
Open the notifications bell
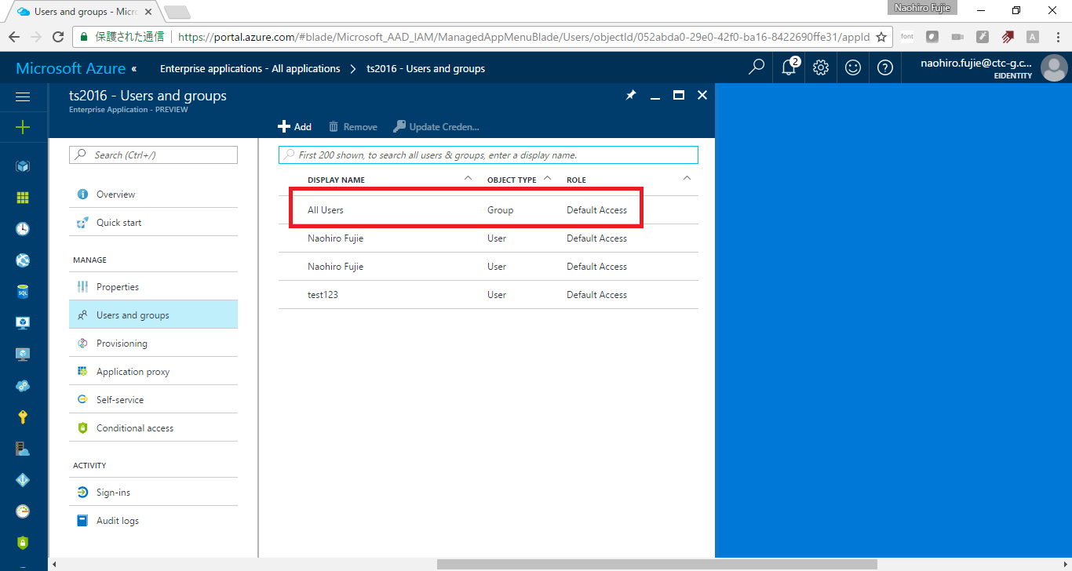click(x=789, y=67)
